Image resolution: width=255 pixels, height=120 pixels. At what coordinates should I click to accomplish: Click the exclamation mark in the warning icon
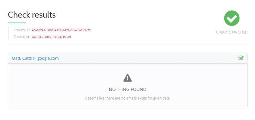click(x=127, y=78)
